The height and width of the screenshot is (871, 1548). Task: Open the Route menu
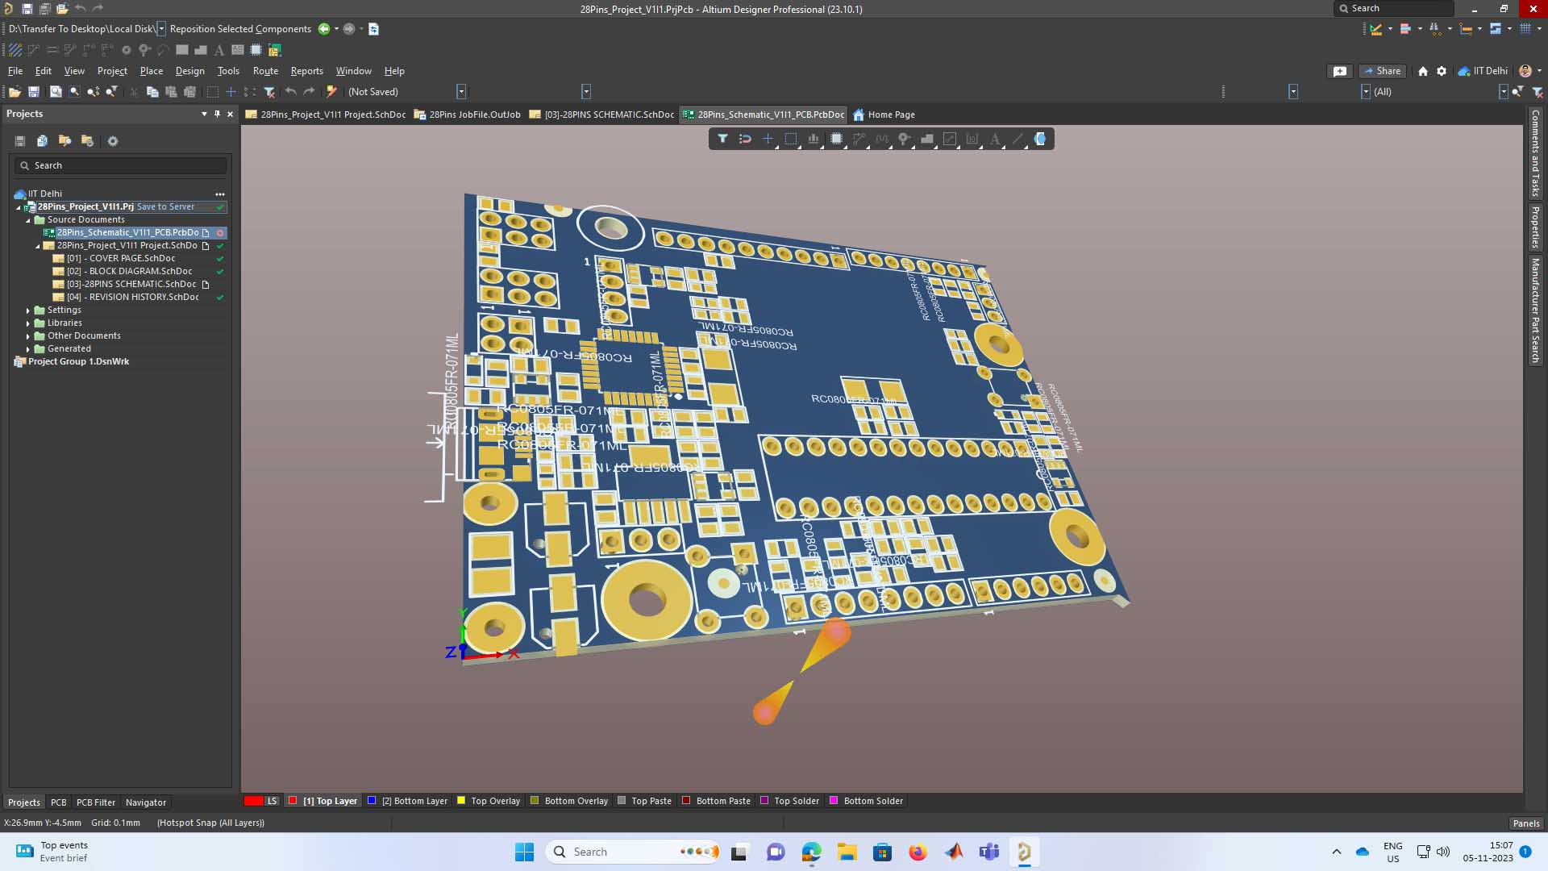265,71
